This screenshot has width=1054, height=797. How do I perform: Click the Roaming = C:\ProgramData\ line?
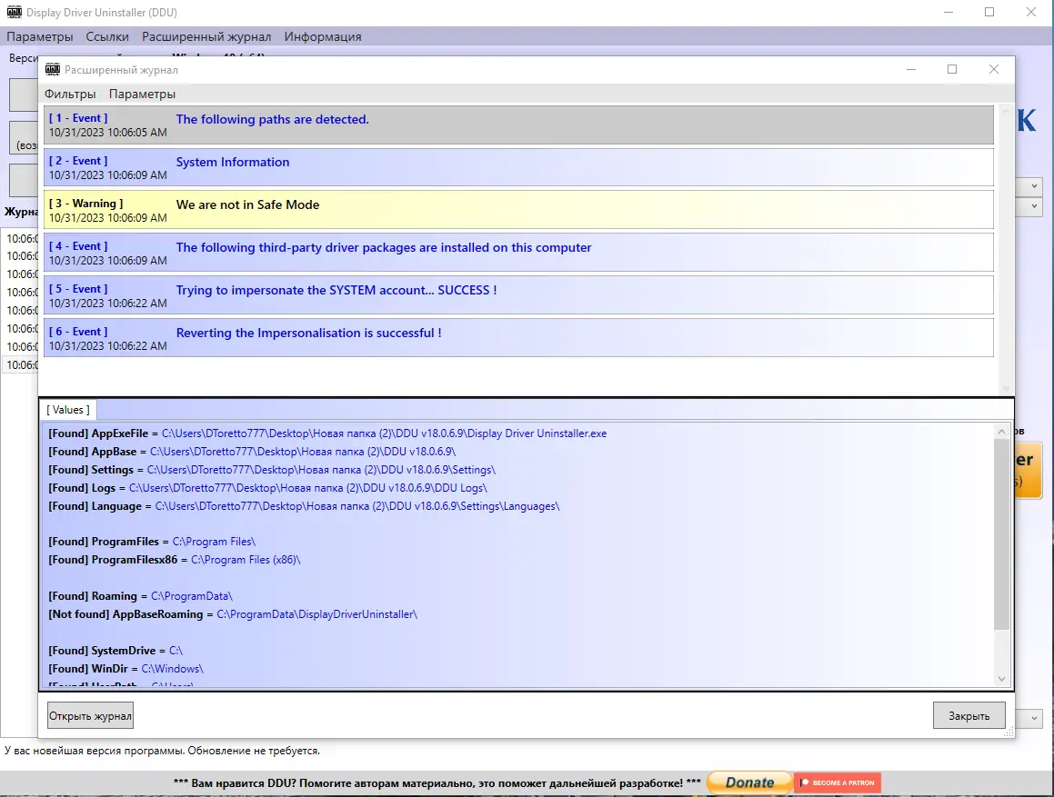140,596
